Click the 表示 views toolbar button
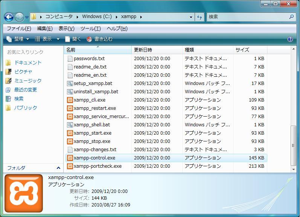The height and width of the screenshot is (217, 300). [43, 39]
